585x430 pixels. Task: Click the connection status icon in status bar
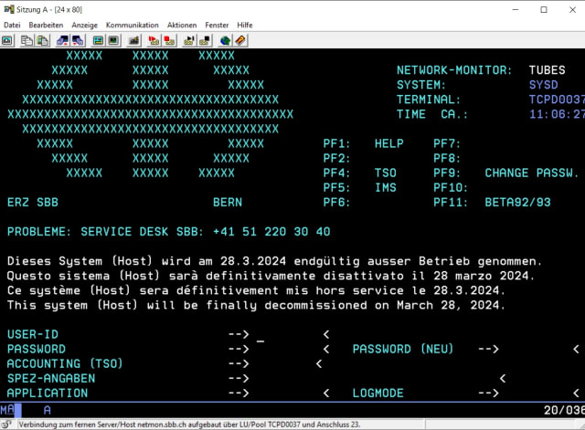[6, 425]
